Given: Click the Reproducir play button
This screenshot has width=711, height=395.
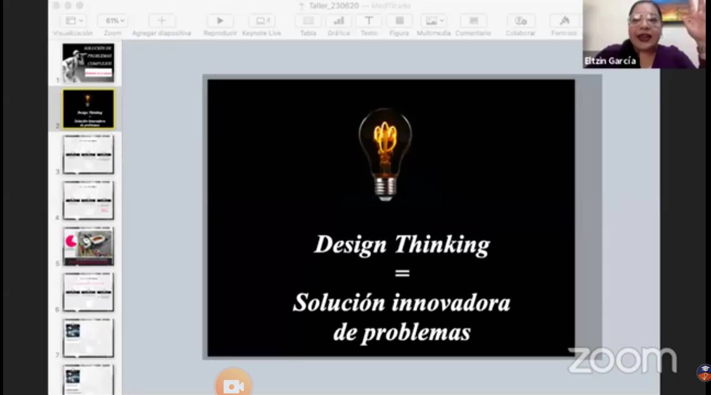Looking at the screenshot, I should [x=220, y=21].
